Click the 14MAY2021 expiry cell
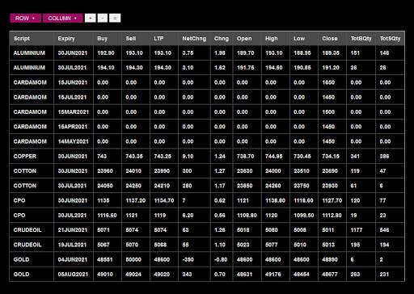Screen dimensions: 414x294 tap(74, 141)
